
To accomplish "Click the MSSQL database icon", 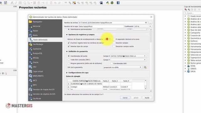I will click(30, 58).
